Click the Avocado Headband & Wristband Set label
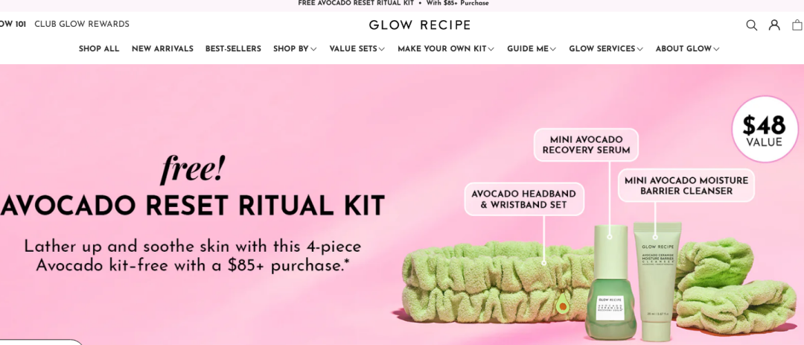Image resolution: width=804 pixels, height=345 pixels. tap(523, 199)
